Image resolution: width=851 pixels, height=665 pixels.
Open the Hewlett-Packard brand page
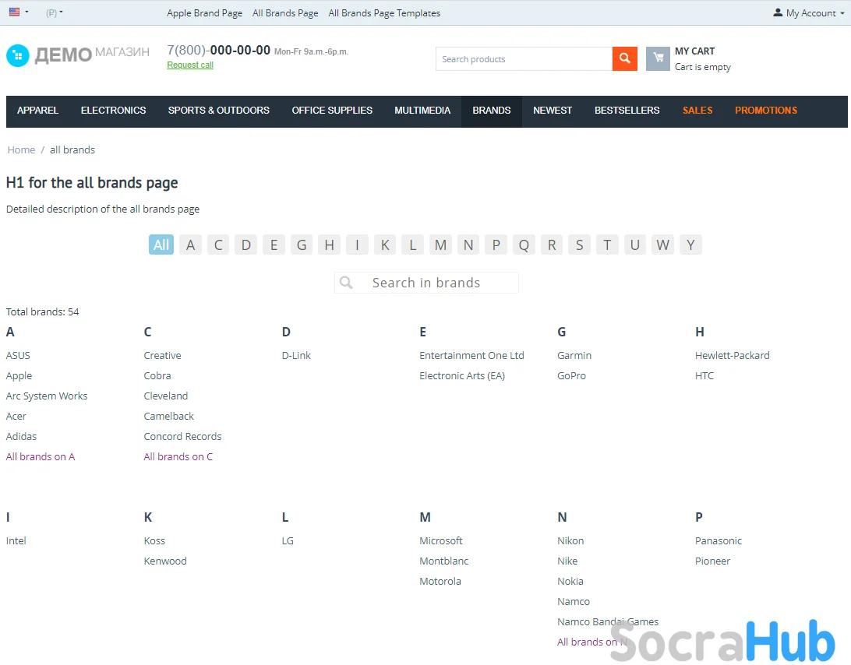732,356
